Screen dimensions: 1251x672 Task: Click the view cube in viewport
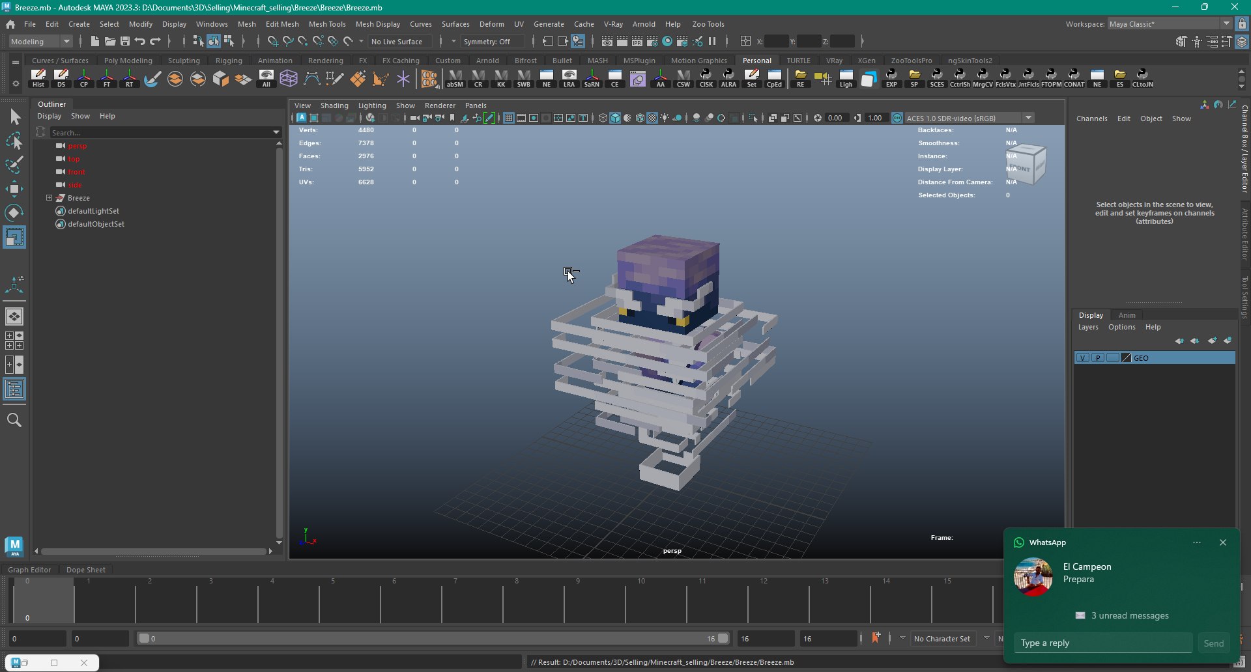click(1026, 164)
